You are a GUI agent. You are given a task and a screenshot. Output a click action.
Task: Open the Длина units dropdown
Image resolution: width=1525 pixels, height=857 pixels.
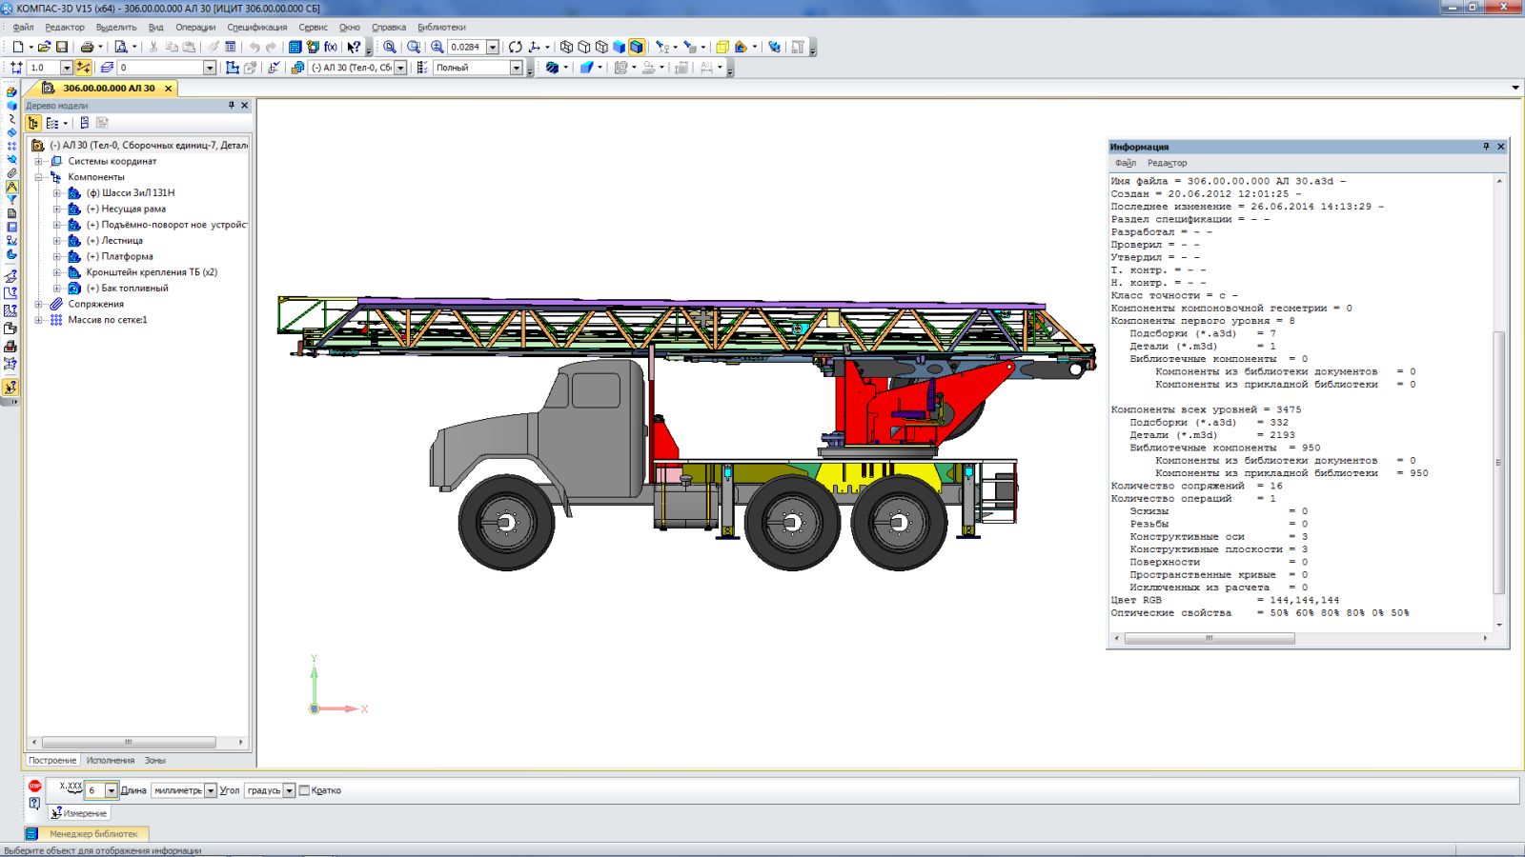tap(211, 790)
